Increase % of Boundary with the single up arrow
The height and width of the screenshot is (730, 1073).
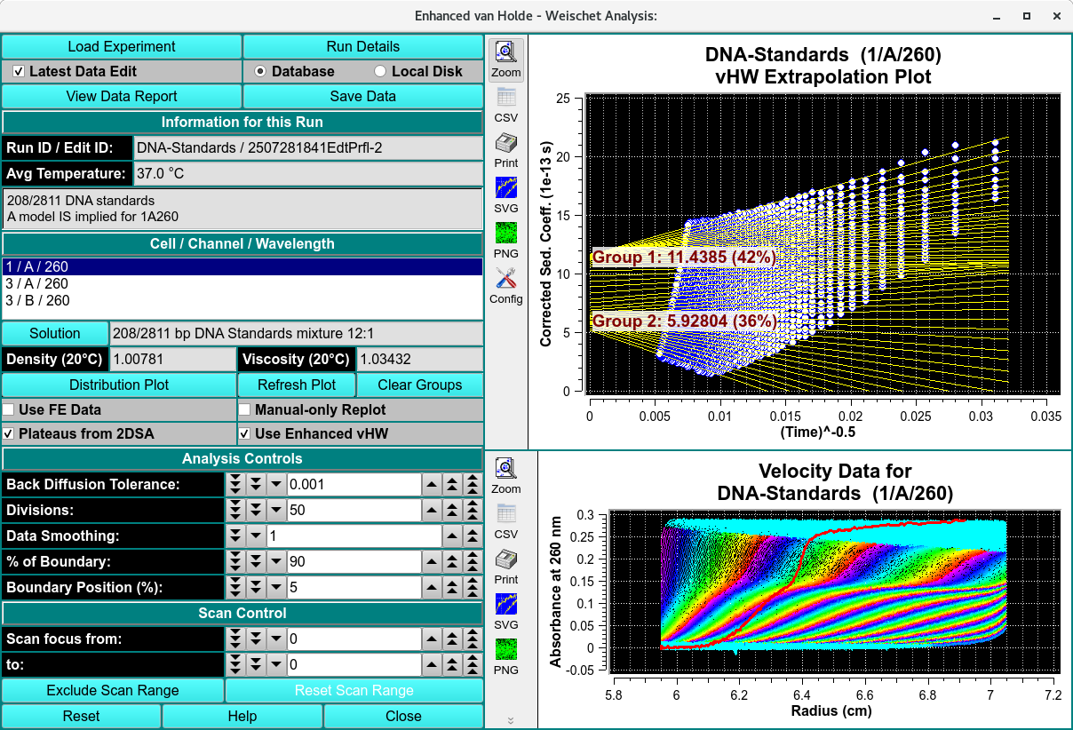click(430, 562)
